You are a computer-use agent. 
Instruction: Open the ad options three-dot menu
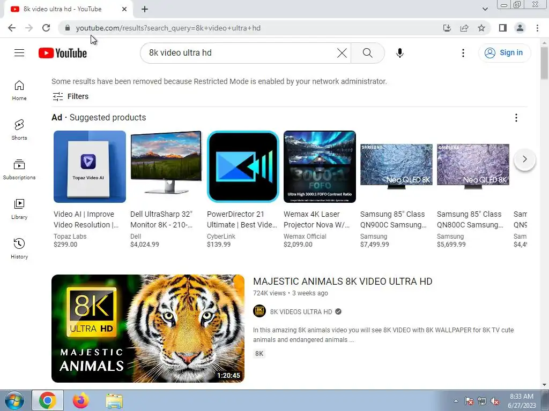pos(516,118)
